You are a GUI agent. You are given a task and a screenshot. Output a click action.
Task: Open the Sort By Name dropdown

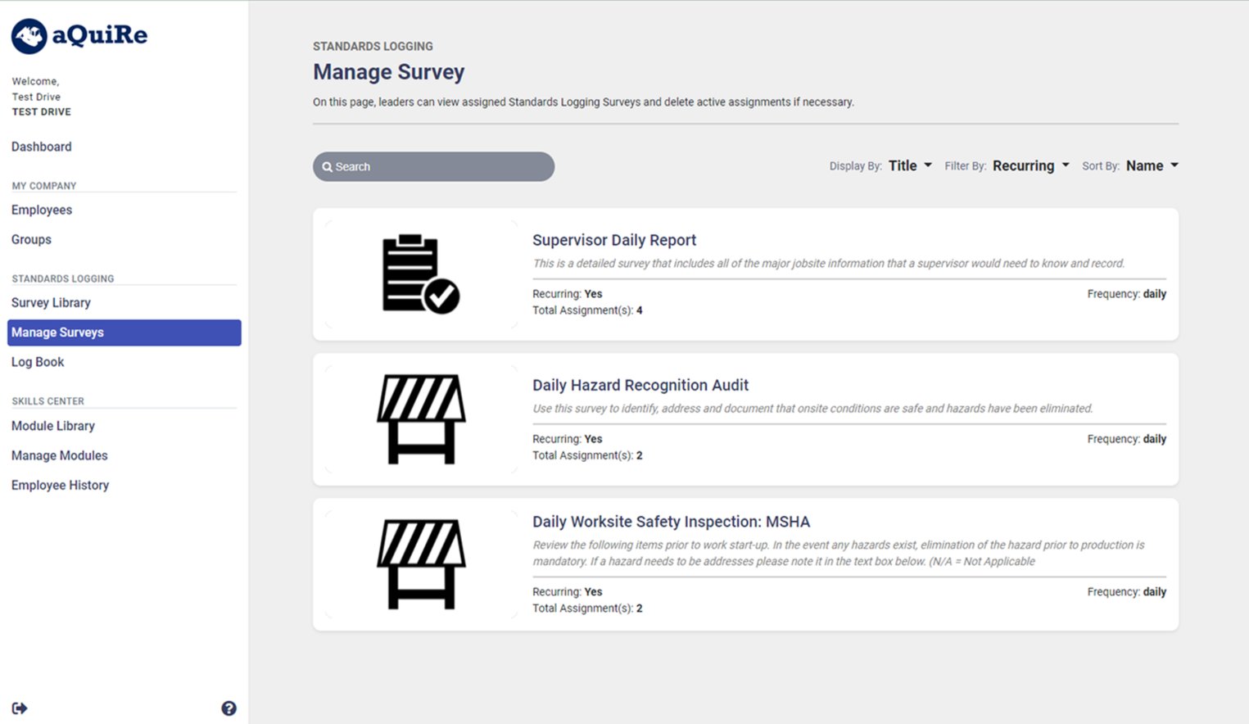click(1152, 165)
